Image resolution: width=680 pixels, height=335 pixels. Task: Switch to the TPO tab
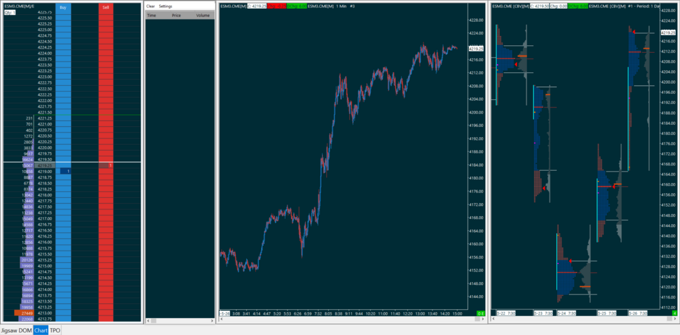(55, 330)
